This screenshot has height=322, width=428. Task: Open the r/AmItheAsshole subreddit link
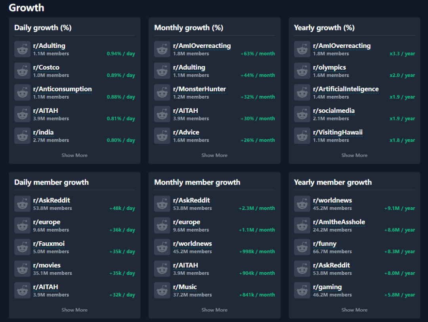339,222
